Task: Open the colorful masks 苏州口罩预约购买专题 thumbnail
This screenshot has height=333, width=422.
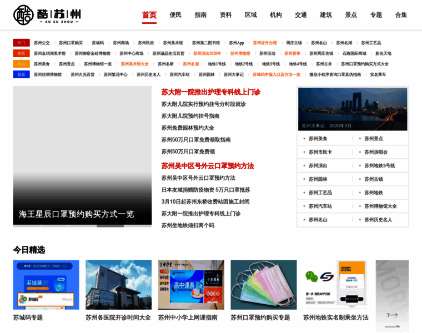Action: 264,285
